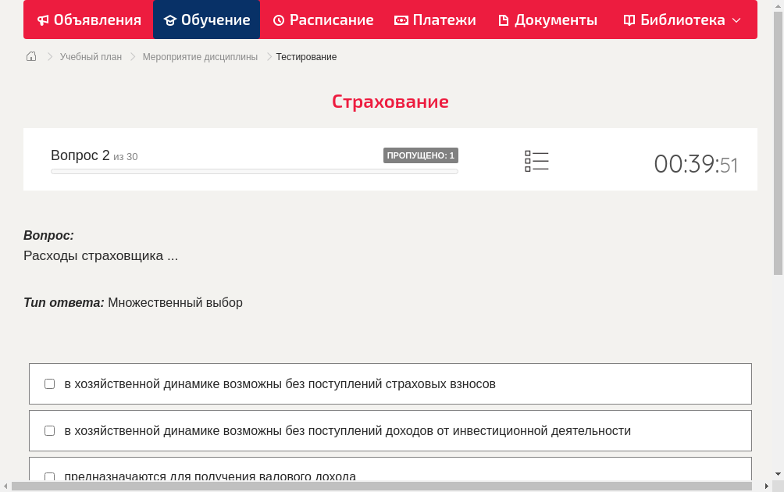Click the card icon next to Платежи
The image size is (784, 492).
(401, 20)
